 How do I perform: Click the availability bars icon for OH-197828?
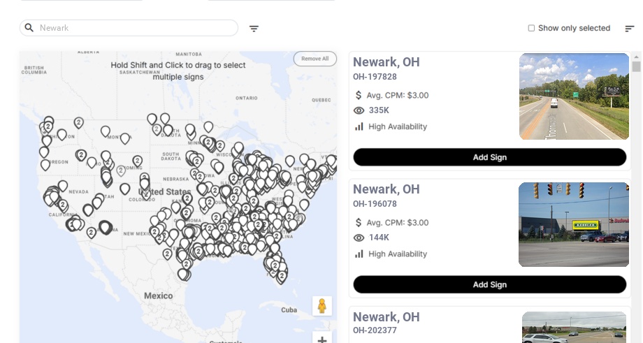click(x=359, y=126)
